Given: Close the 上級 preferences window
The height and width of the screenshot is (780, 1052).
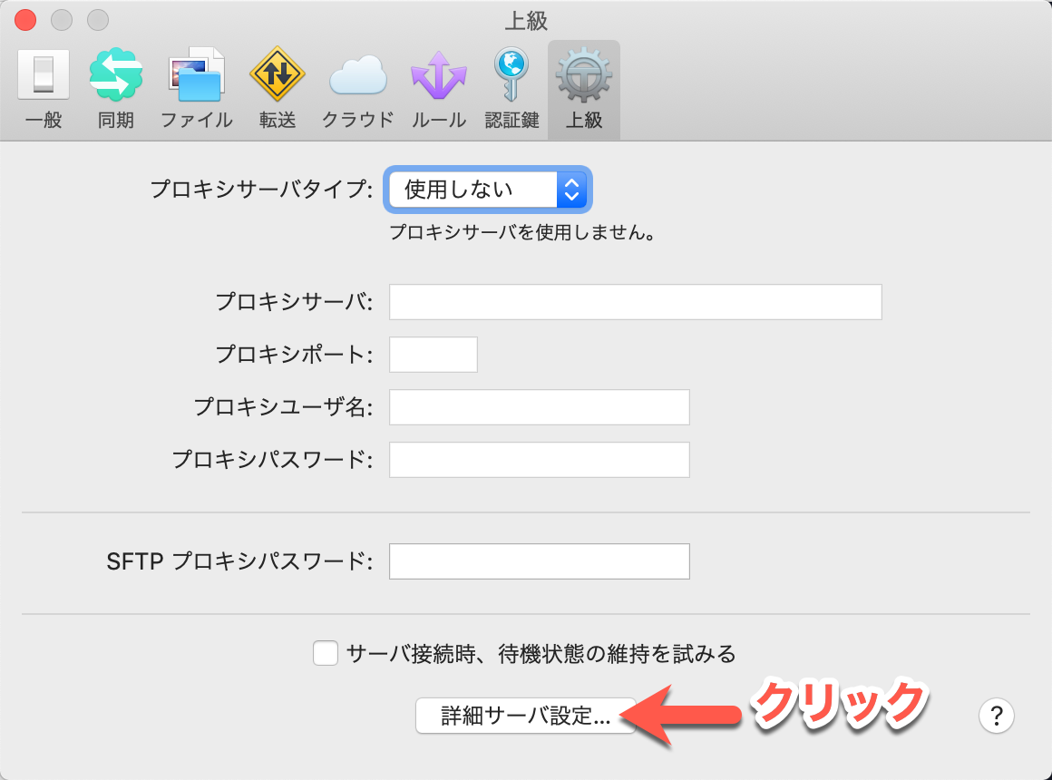Looking at the screenshot, I should tap(25, 20).
